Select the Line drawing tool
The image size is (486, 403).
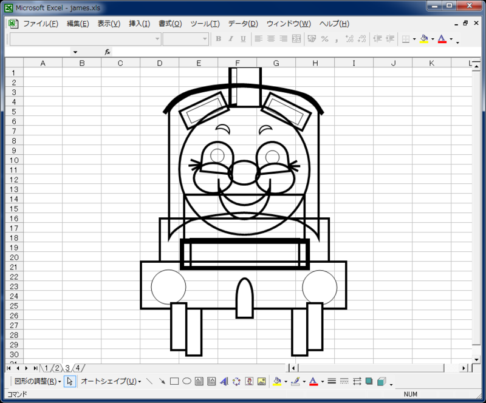pyautogui.click(x=149, y=381)
